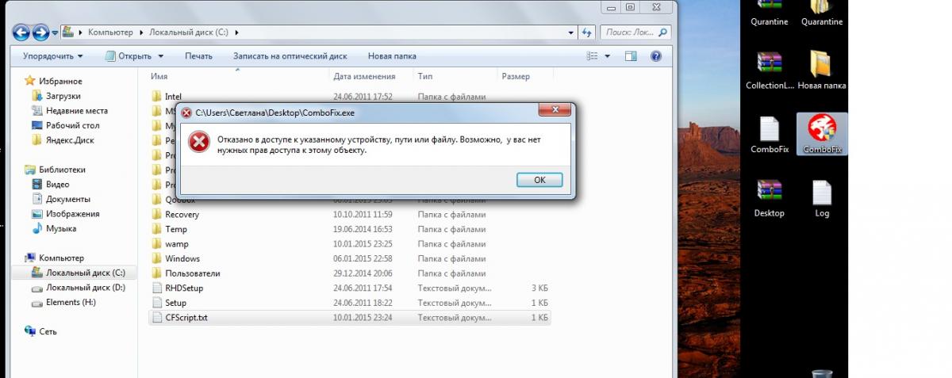Select the left Quarantine archive desktop icon

pyautogui.click(x=770, y=14)
